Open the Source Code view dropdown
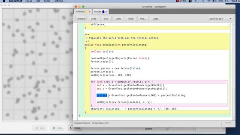 (220, 19)
